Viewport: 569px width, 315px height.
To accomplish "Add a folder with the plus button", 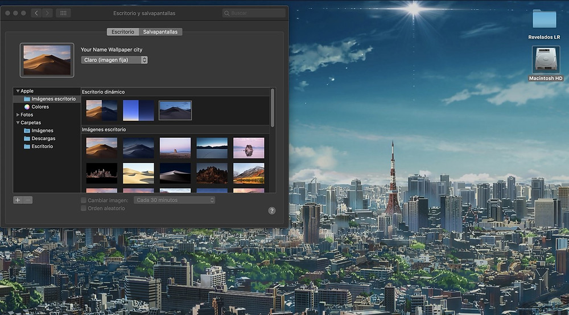I will [x=18, y=200].
